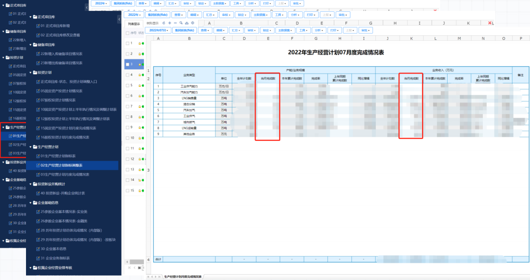Click 锁定 button in front toolbar
The image size is (530, 280).
[266, 30]
